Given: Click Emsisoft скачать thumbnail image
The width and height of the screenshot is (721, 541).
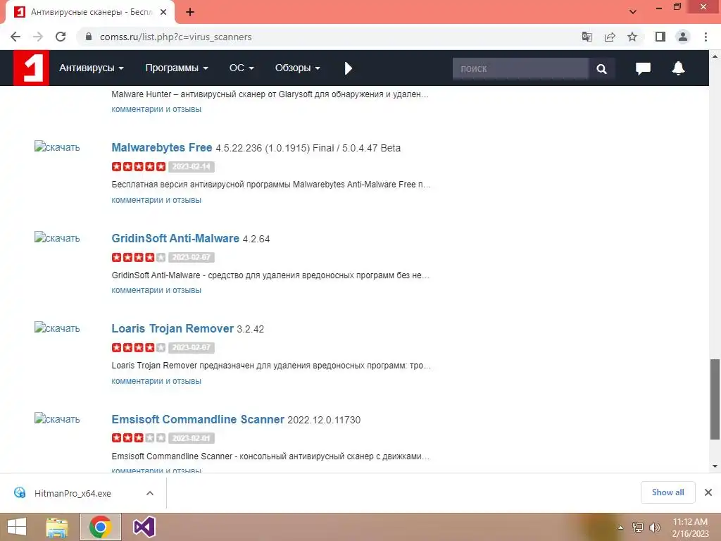Looking at the screenshot, I should point(57,418).
